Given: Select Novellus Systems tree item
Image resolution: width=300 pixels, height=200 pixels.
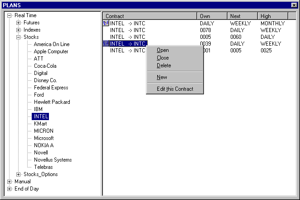Looking at the screenshot, I should click(x=53, y=160).
